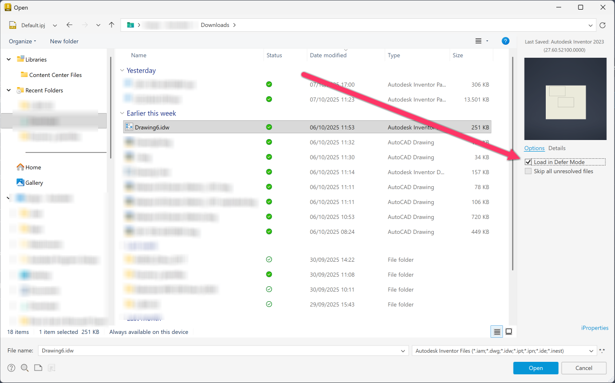The width and height of the screenshot is (615, 383).
Task: Open the project file dropdown next to Default.ipj
Action: pos(55,25)
